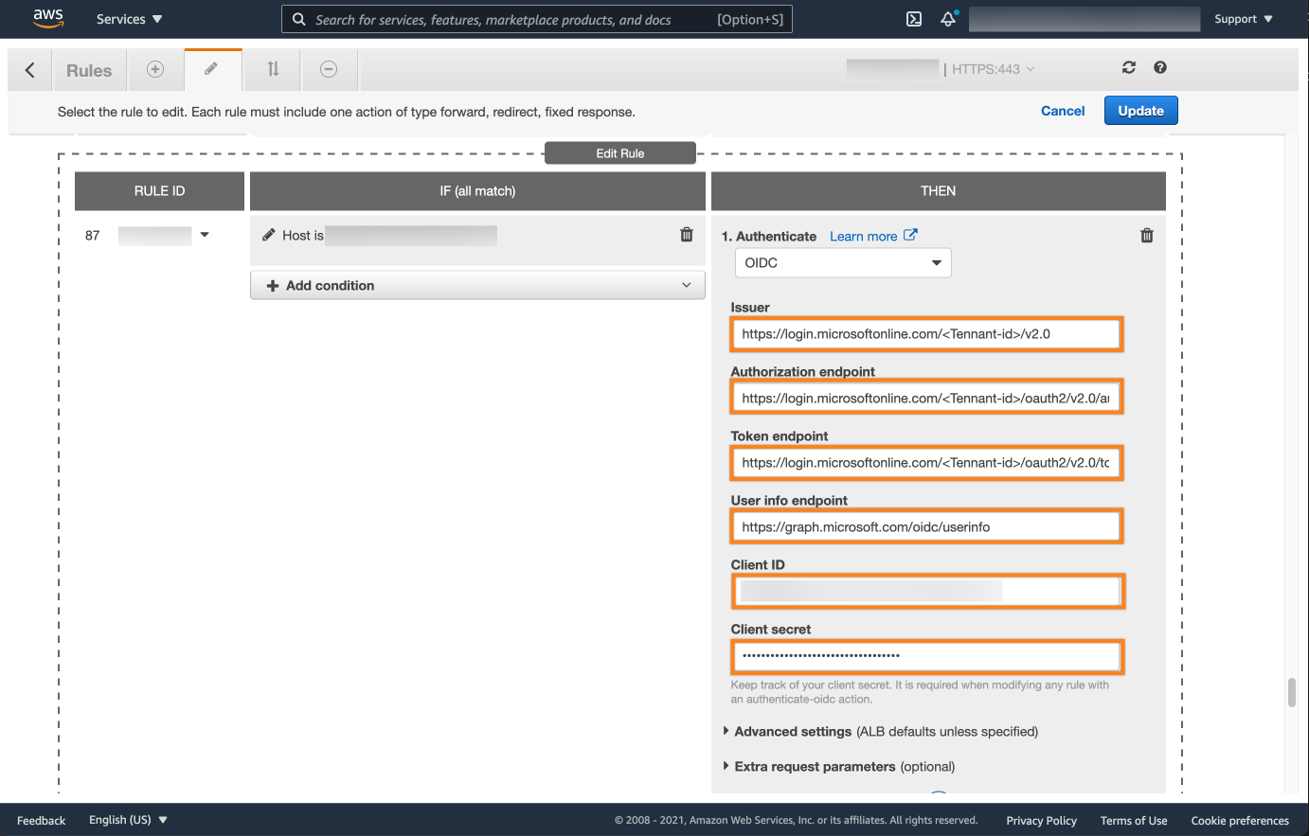This screenshot has width=1309, height=836.
Task: Select the edit rules pencil tab
Action: (212, 69)
